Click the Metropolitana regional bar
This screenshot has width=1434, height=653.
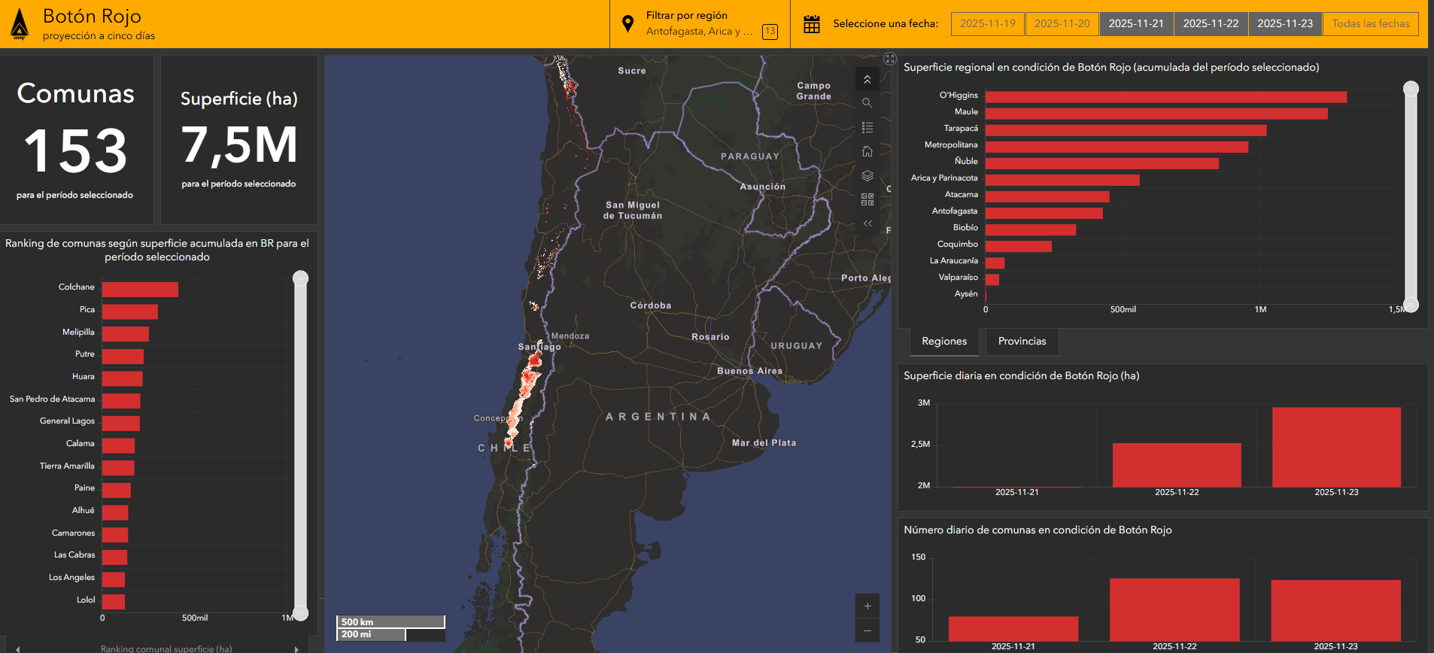point(1117,147)
